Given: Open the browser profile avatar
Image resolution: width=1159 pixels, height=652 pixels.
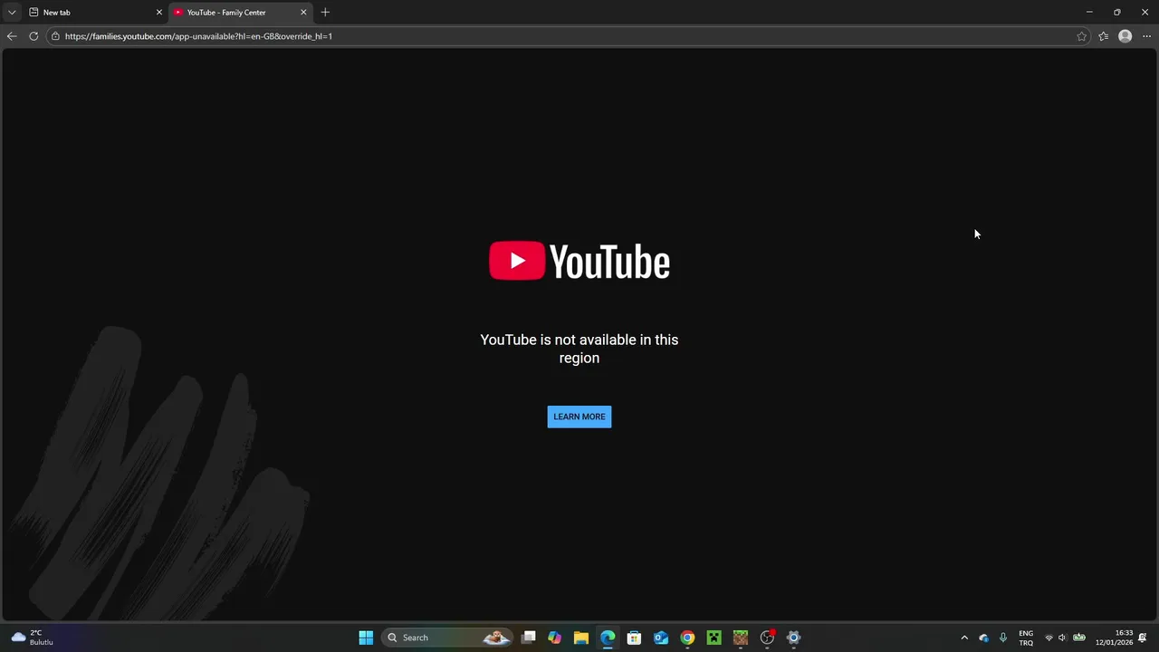Looking at the screenshot, I should coord(1125,36).
